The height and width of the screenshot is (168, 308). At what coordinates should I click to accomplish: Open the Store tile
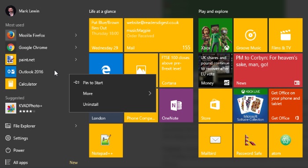215,105
